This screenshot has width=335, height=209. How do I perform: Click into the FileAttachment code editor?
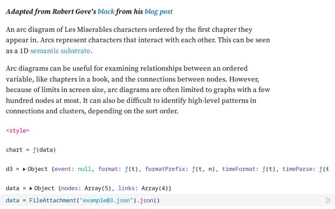coord(209,200)
